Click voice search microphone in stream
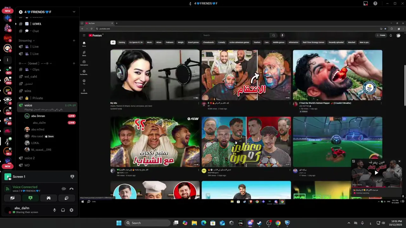This screenshot has width=406, height=228. (282, 35)
